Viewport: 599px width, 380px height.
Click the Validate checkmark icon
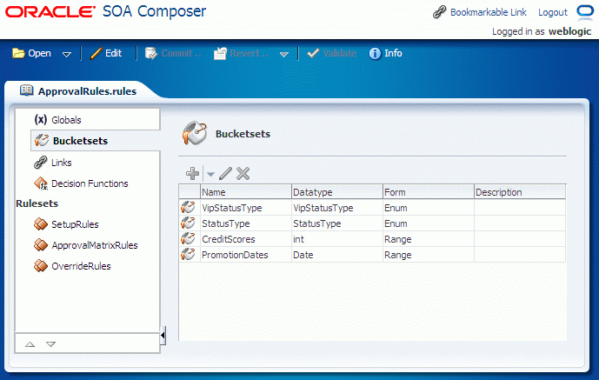click(313, 53)
